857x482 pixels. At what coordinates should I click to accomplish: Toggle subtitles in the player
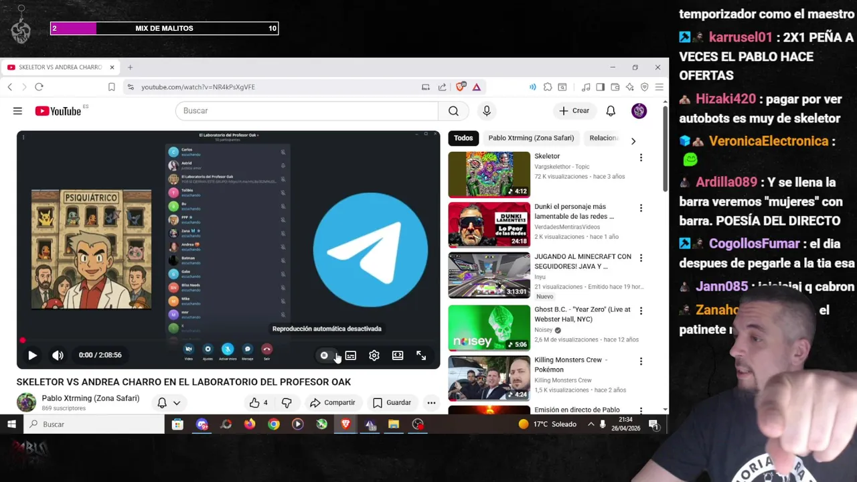click(351, 355)
